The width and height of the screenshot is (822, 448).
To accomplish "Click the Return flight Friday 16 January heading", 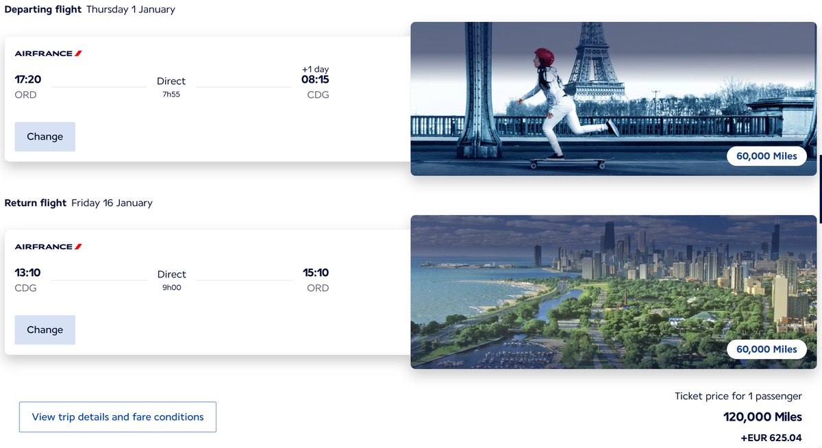I will coord(79,203).
